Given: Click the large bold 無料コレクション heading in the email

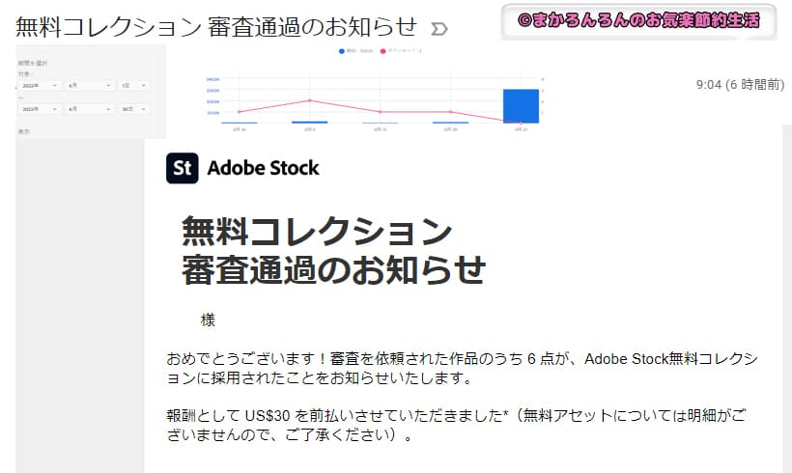Looking at the screenshot, I should (317, 232).
